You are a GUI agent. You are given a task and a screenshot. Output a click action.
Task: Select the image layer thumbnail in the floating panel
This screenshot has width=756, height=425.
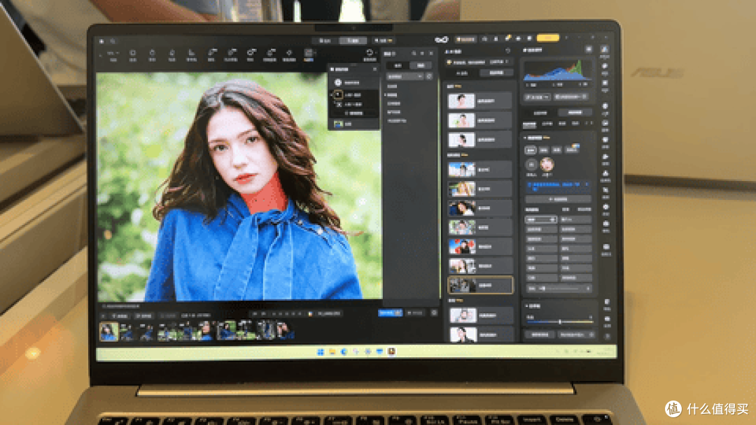coord(339,124)
